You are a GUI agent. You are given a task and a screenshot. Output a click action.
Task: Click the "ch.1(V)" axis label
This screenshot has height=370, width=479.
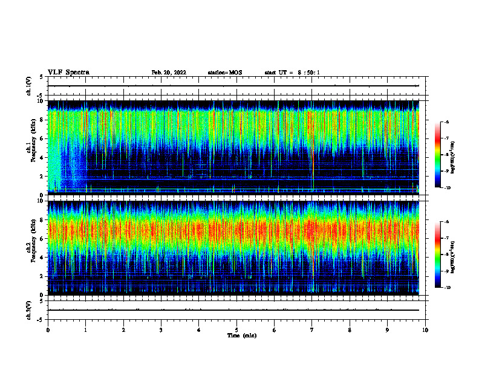[x=28, y=86]
